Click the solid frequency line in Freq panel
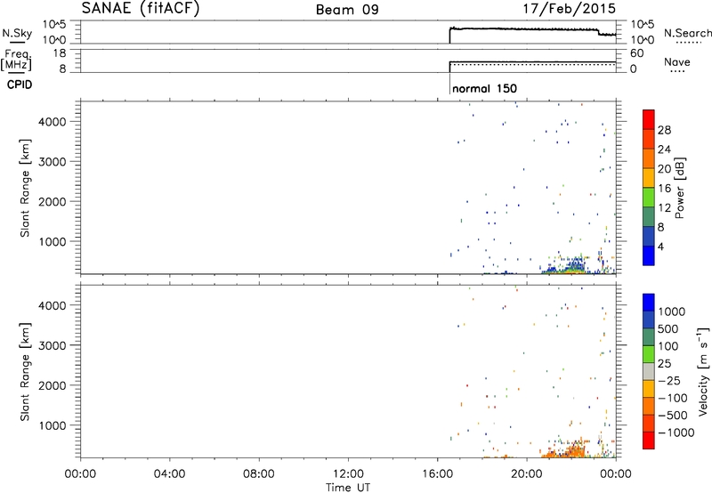 (x=532, y=61)
